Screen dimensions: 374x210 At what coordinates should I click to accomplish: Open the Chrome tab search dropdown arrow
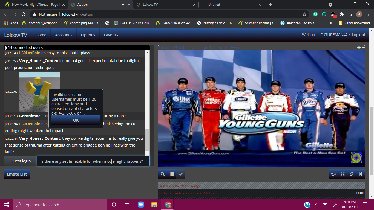(x=330, y=5)
